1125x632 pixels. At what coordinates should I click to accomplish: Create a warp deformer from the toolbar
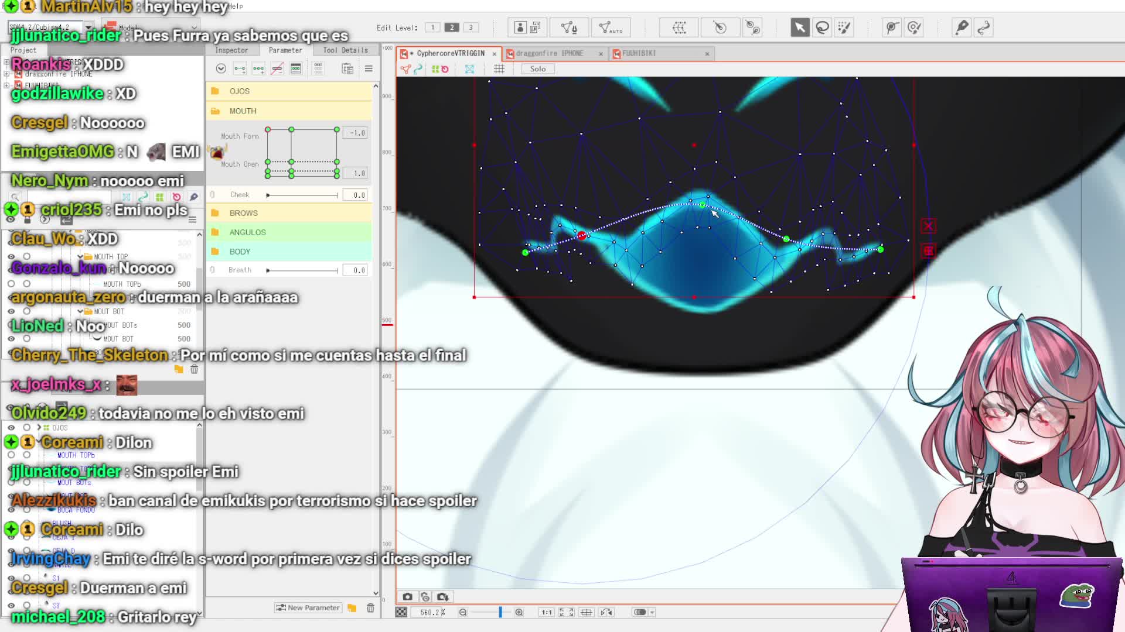click(x=679, y=28)
